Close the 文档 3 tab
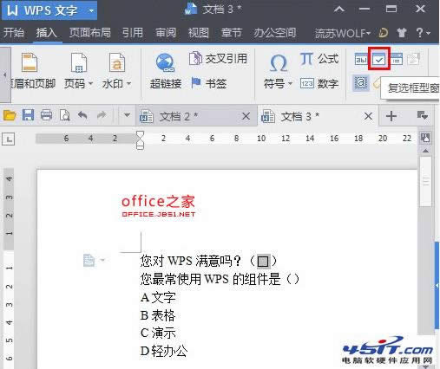 368,116
